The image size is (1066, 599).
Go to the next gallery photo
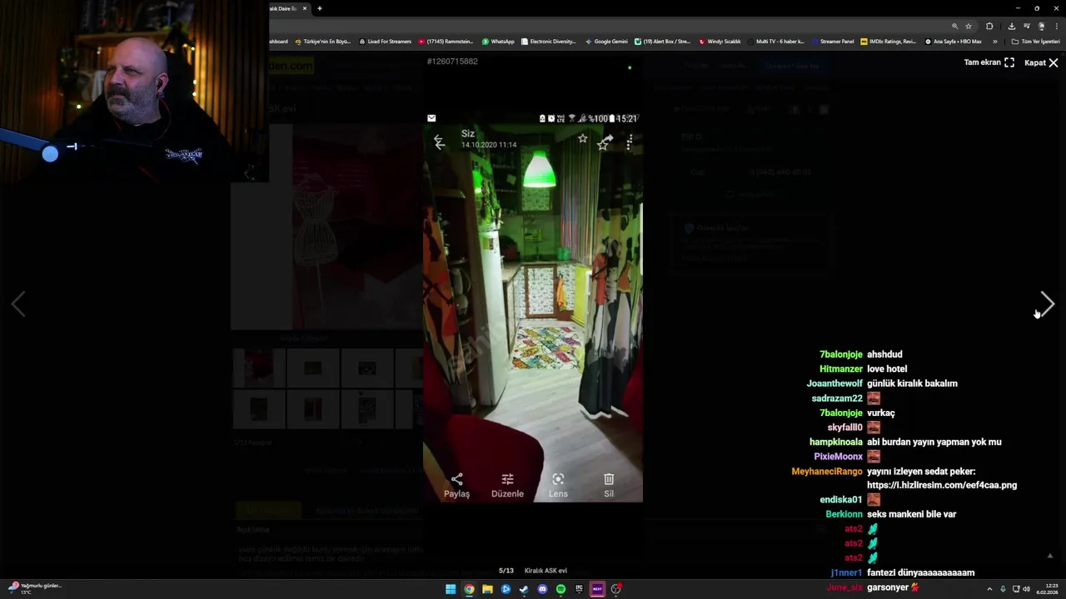click(1048, 304)
